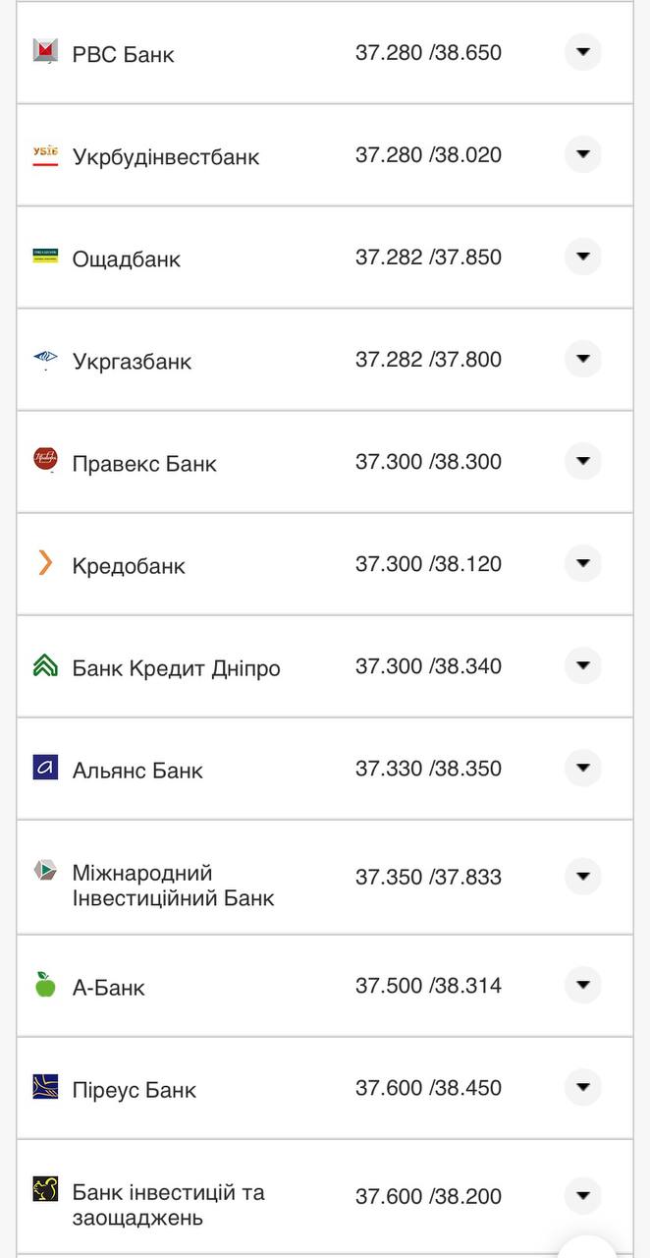Click the Альянс Банк exchange rate value

(426, 769)
